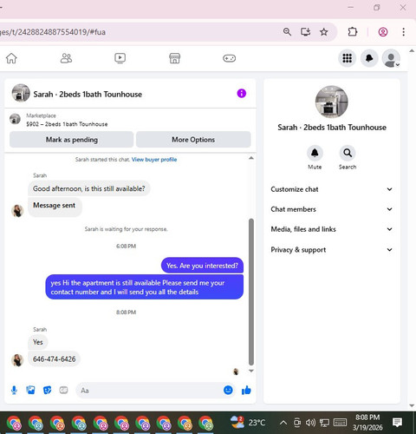Bookmark this page with the star icon
Viewport: 416px width, 434px height.
324,31
